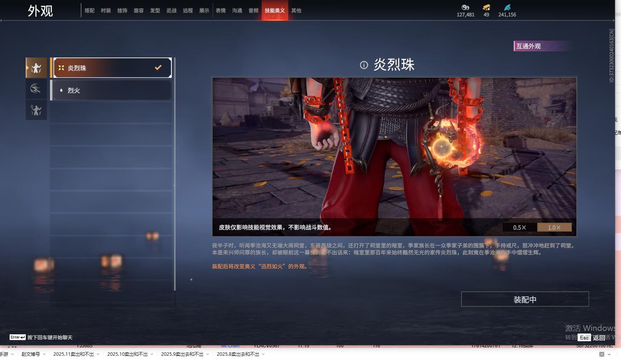Select the 烈火 skin in the list

[112, 90]
